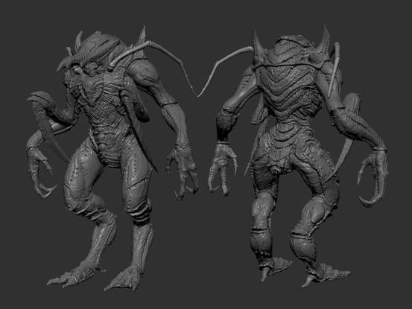Click the curved horn atop front-view creature's head
Image resolution: width=412 pixels, height=309 pixels.
[79, 41]
